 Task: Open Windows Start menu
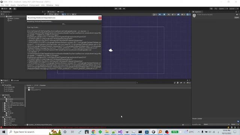4,132
